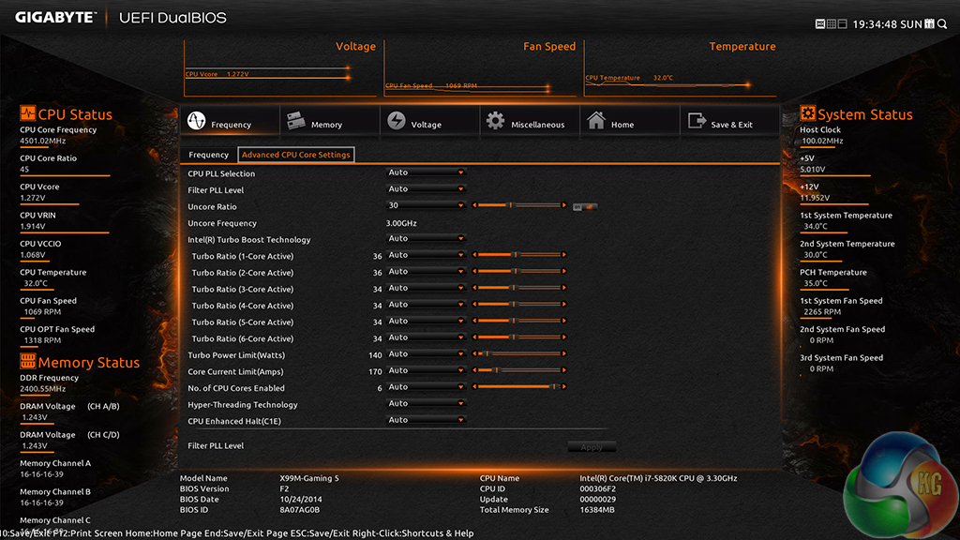The width and height of the screenshot is (960, 540).
Task: Click the Voltage lightning bolt icon
Action: click(397, 122)
